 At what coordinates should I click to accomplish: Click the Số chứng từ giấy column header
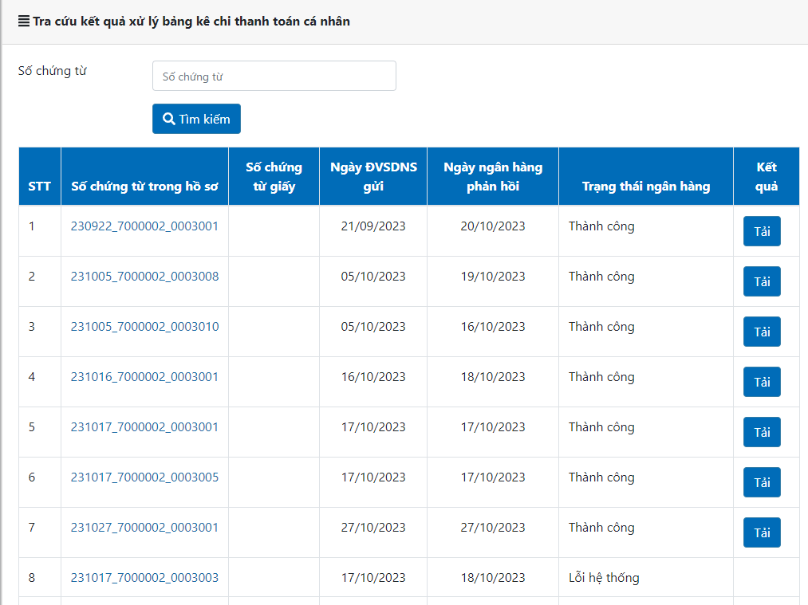(274, 177)
